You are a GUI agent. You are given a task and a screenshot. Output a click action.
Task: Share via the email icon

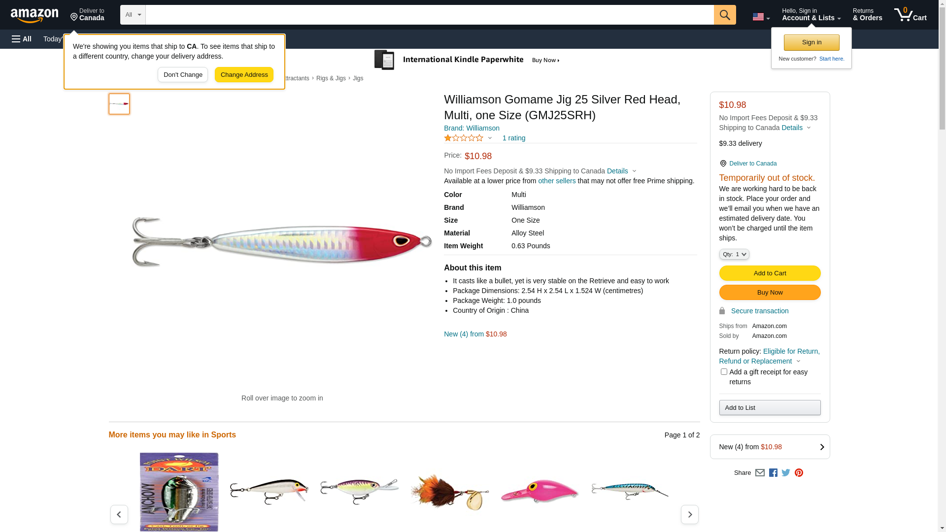tap(760, 473)
